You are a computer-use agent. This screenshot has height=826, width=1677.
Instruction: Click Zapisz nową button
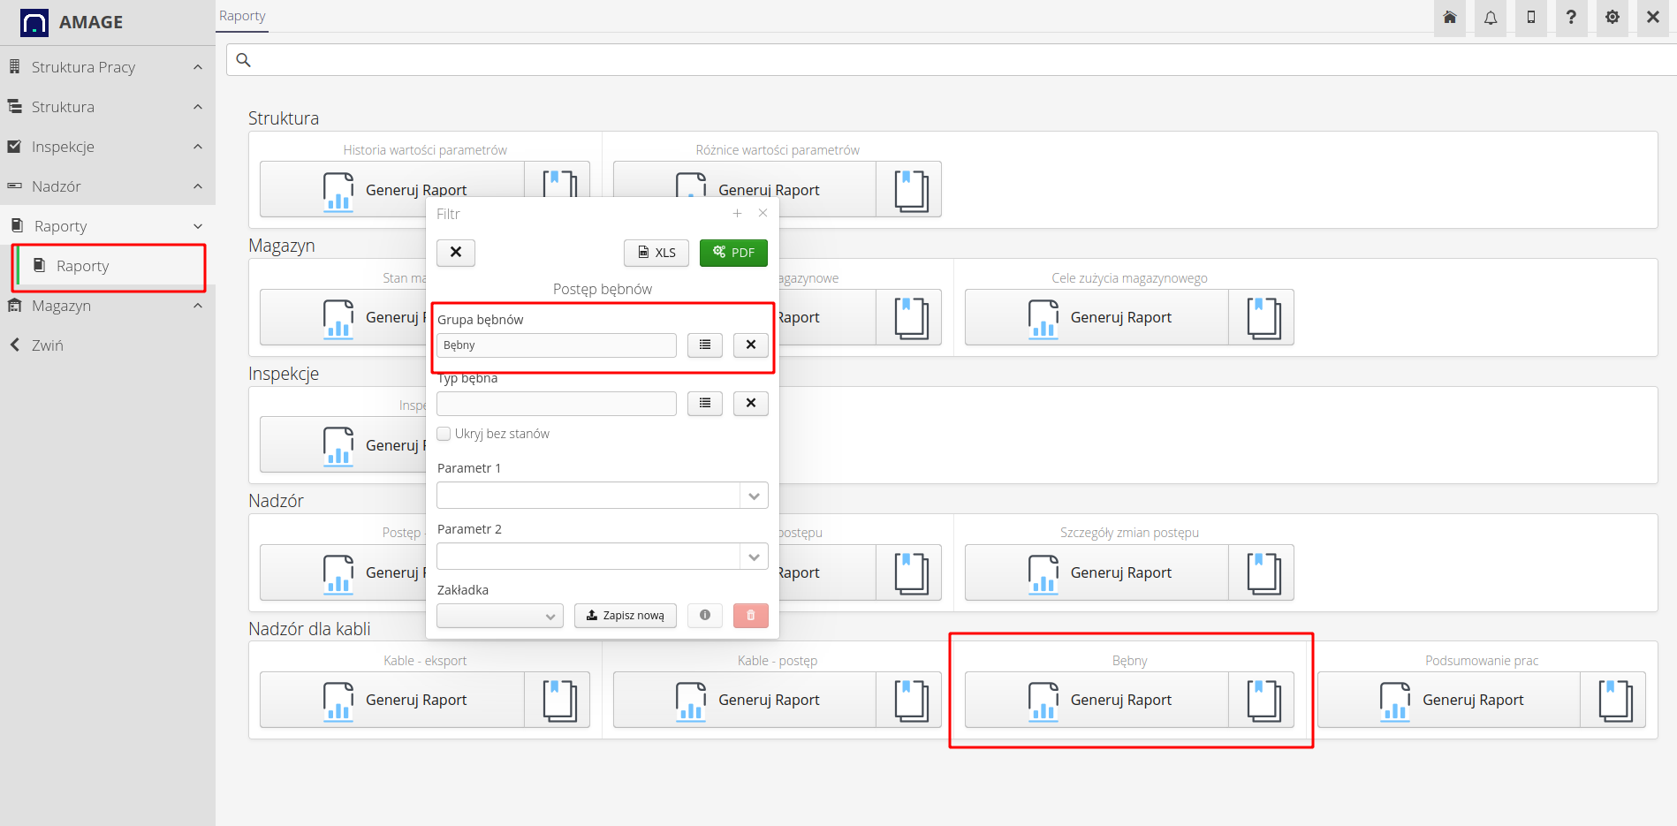[626, 616]
